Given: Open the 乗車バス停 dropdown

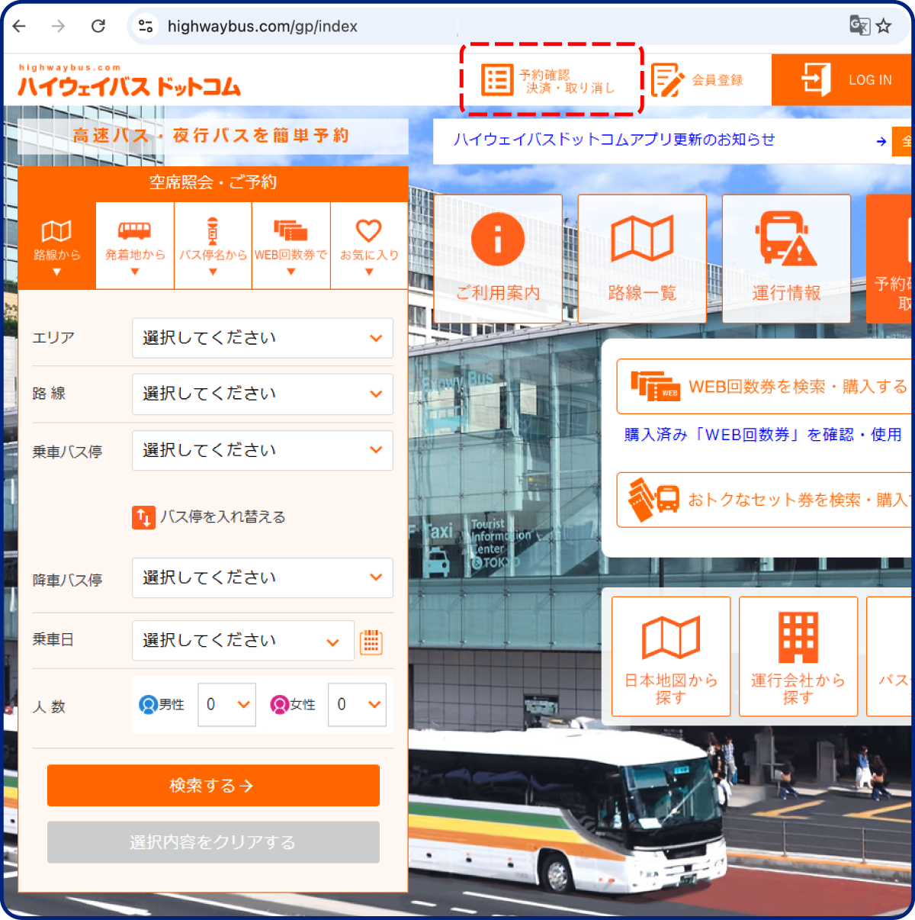Looking at the screenshot, I should [262, 451].
